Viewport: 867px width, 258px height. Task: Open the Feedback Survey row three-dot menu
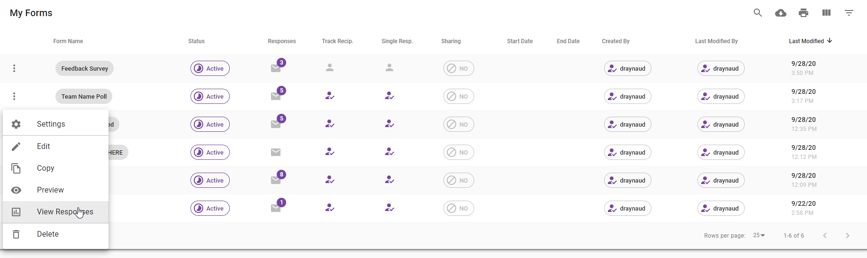(14, 68)
